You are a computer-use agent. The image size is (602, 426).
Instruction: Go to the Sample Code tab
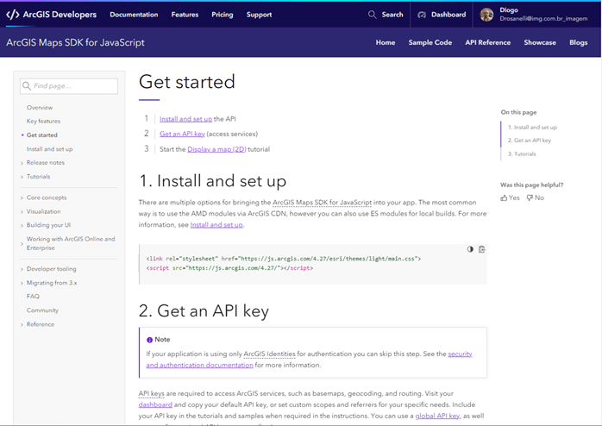(430, 42)
